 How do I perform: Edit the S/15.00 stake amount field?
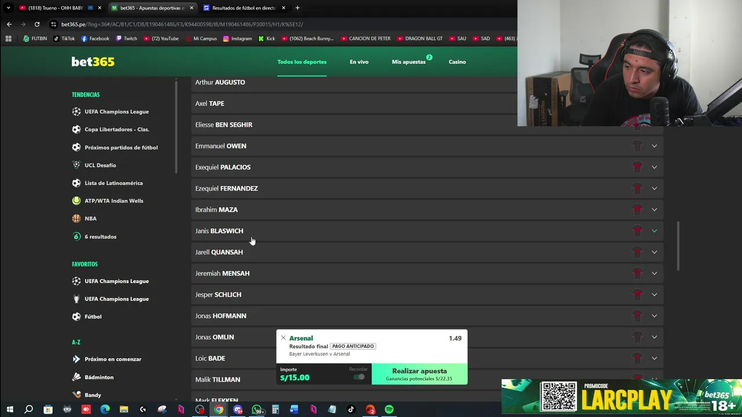(x=295, y=378)
